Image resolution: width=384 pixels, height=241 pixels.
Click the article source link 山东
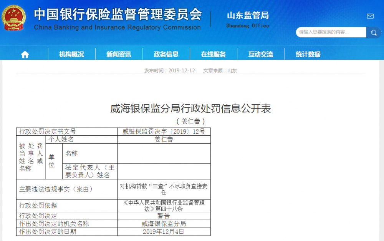coord(233,70)
